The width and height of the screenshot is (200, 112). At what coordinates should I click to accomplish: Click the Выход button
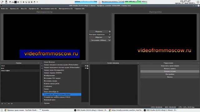pyautogui.click(x=170, y=77)
